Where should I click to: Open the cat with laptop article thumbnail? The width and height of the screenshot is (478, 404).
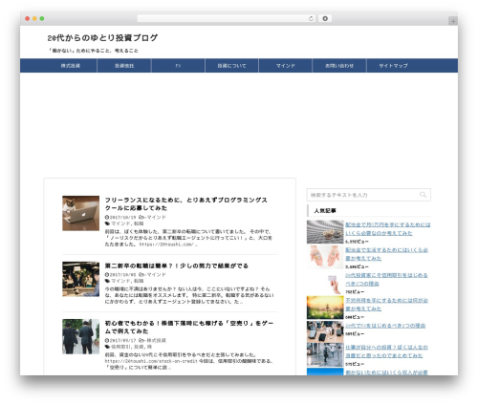pyautogui.click(x=80, y=213)
